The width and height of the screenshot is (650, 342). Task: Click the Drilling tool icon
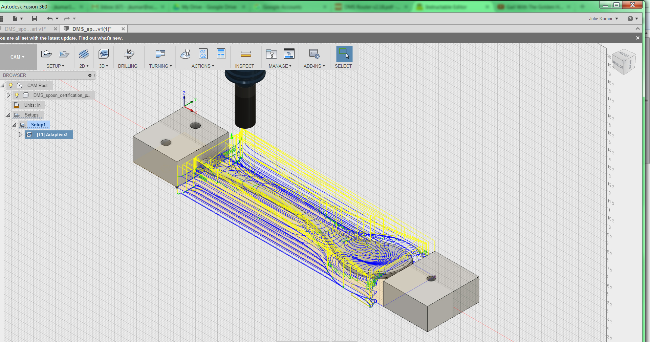click(129, 54)
